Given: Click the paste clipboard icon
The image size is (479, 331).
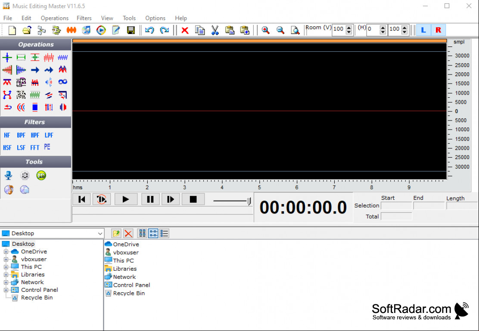Looking at the screenshot, I should click(230, 30).
